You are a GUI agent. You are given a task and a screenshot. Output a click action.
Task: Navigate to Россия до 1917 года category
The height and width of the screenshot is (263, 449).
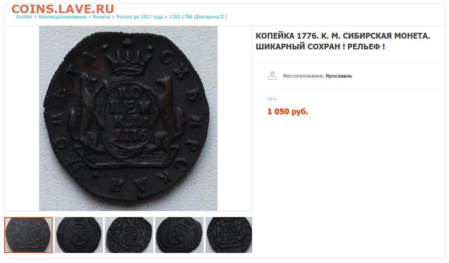tap(139, 17)
